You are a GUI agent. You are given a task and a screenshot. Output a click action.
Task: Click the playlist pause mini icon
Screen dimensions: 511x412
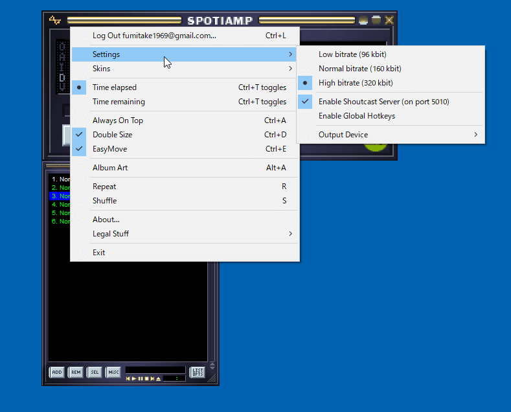click(x=141, y=378)
